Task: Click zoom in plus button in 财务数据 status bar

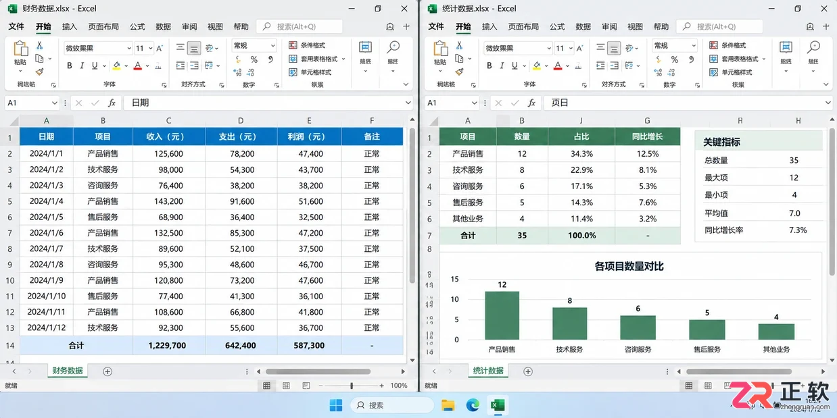Action: click(383, 386)
